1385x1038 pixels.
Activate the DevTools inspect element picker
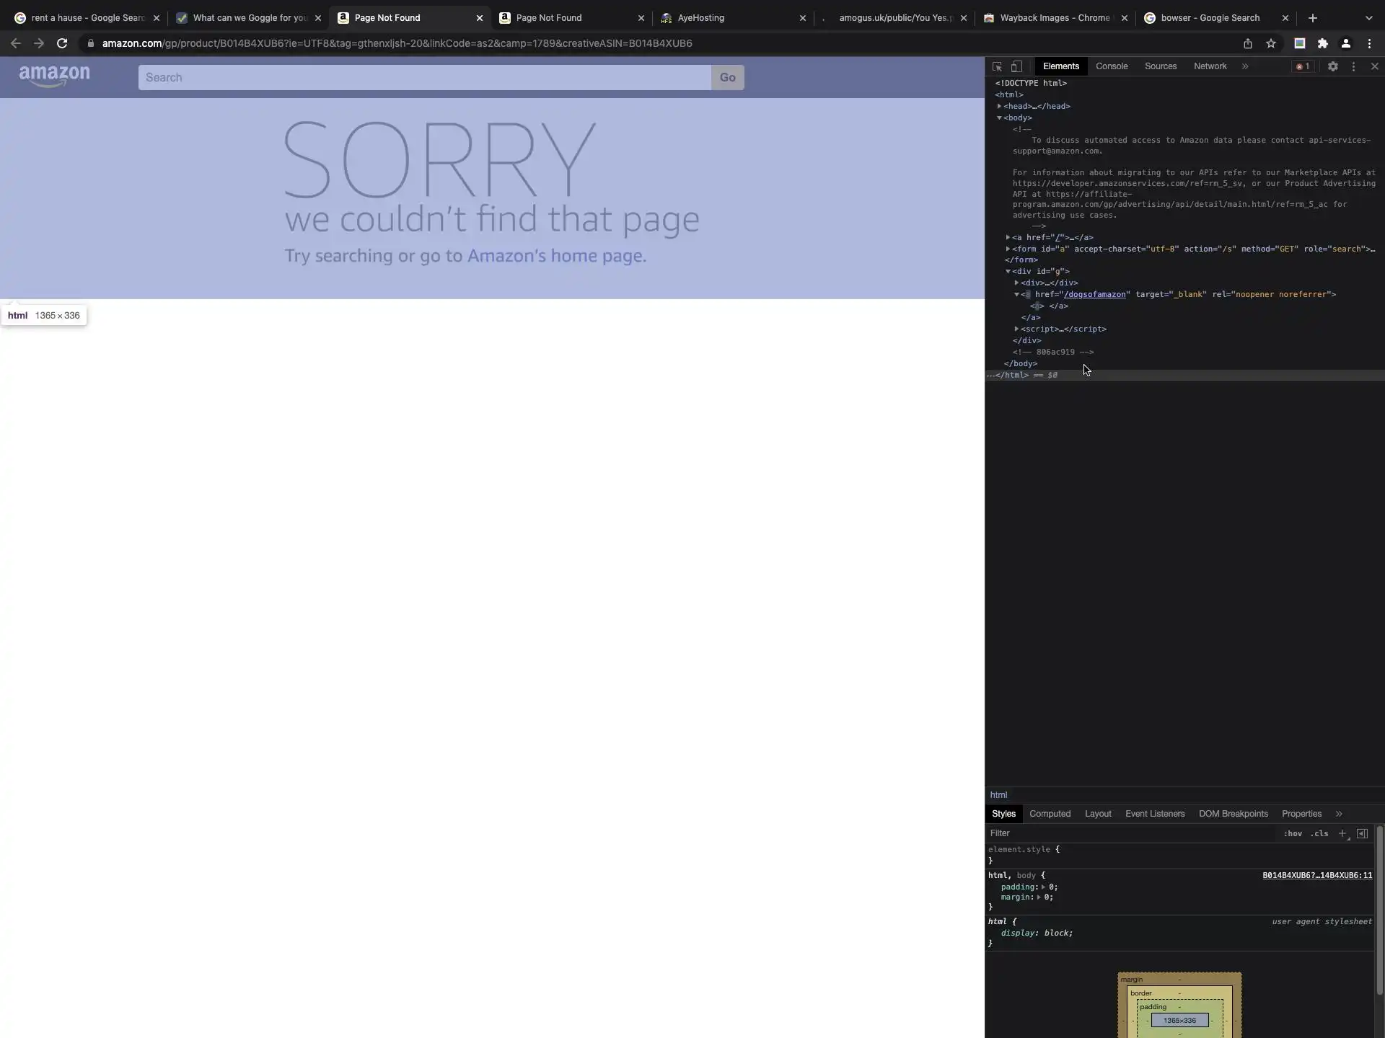[x=997, y=66]
